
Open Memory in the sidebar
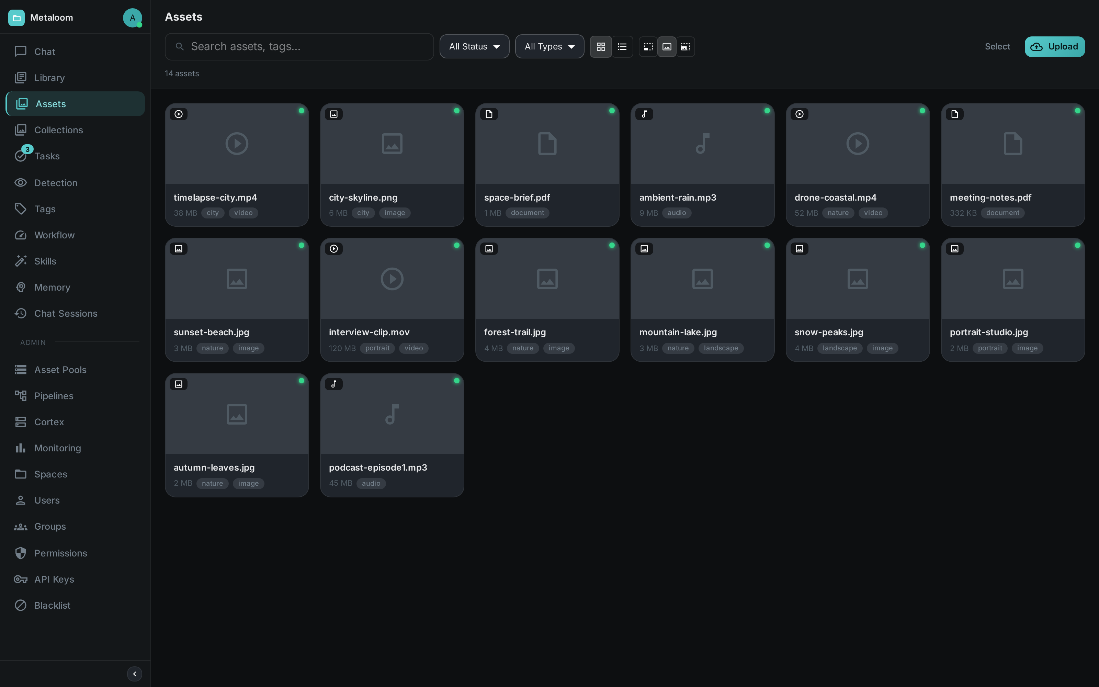[75, 287]
